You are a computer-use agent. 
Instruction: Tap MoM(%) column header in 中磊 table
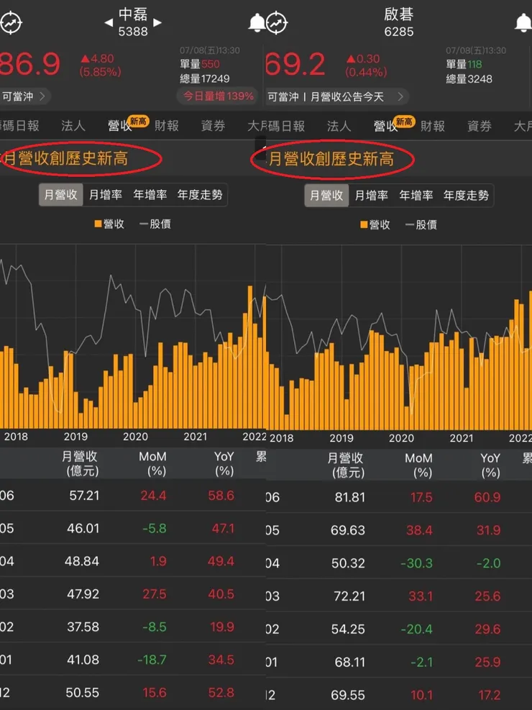click(153, 464)
